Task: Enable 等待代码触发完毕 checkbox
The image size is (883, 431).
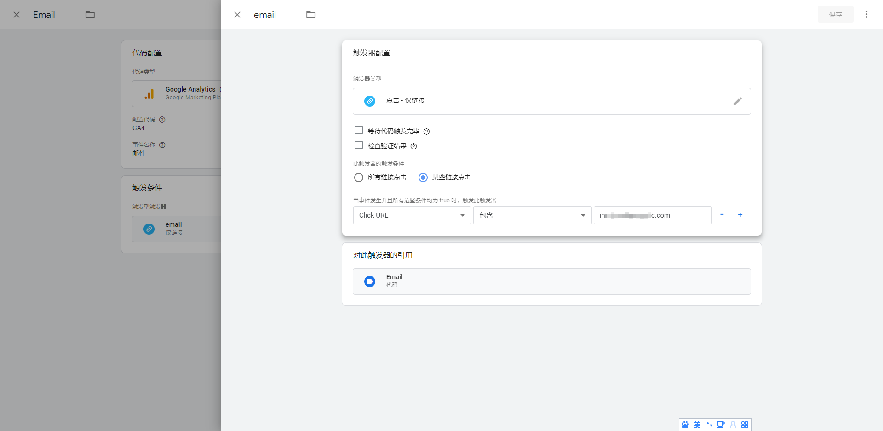Action: point(359,131)
